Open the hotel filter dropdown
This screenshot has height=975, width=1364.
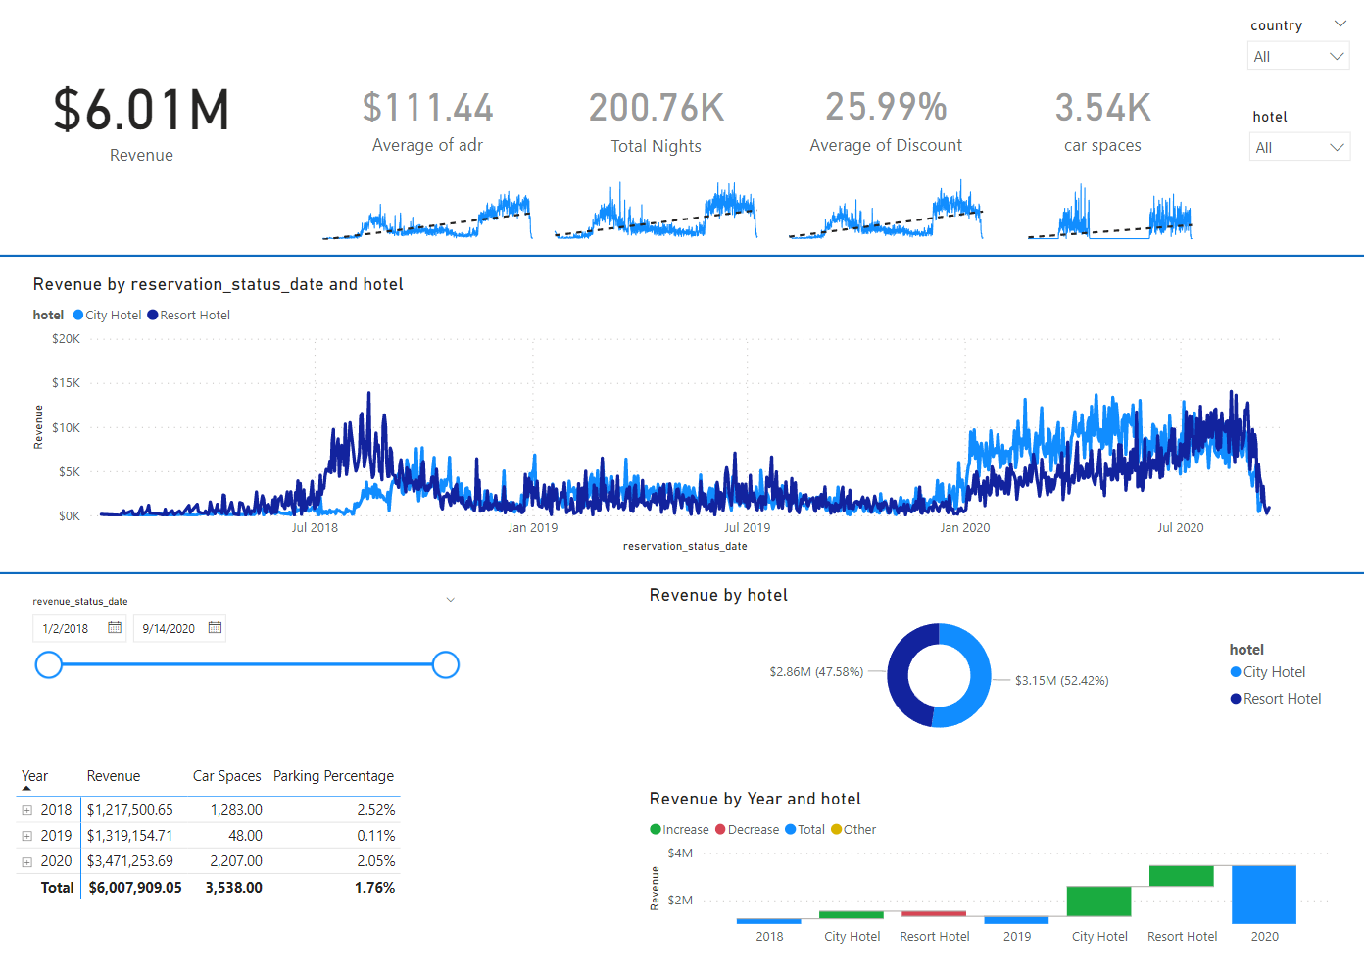tap(1337, 146)
